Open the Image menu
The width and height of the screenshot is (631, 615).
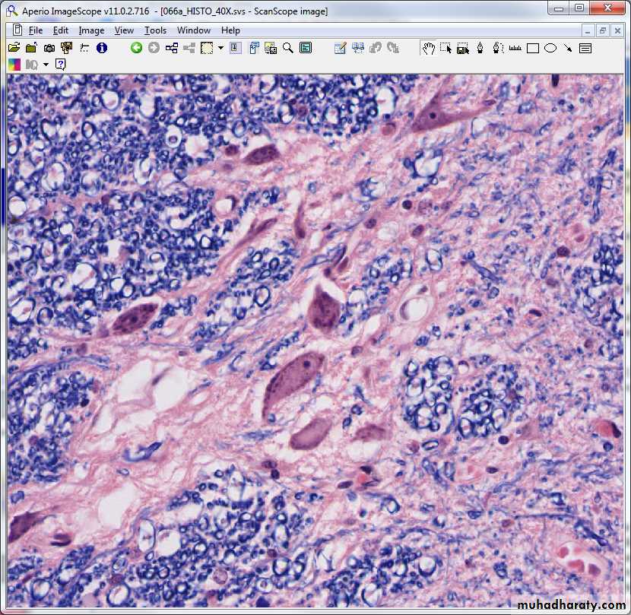point(91,30)
